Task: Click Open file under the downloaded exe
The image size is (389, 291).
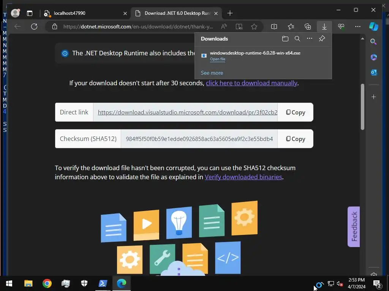Action: [218, 59]
